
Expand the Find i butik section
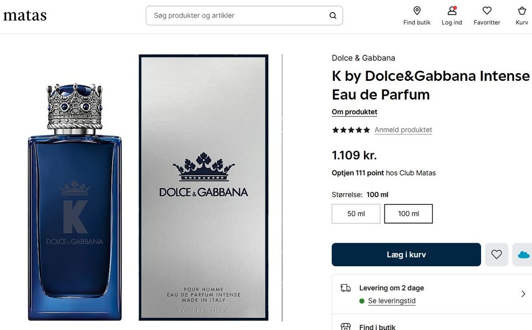point(377,327)
